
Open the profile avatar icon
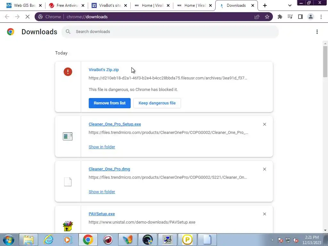(311, 17)
